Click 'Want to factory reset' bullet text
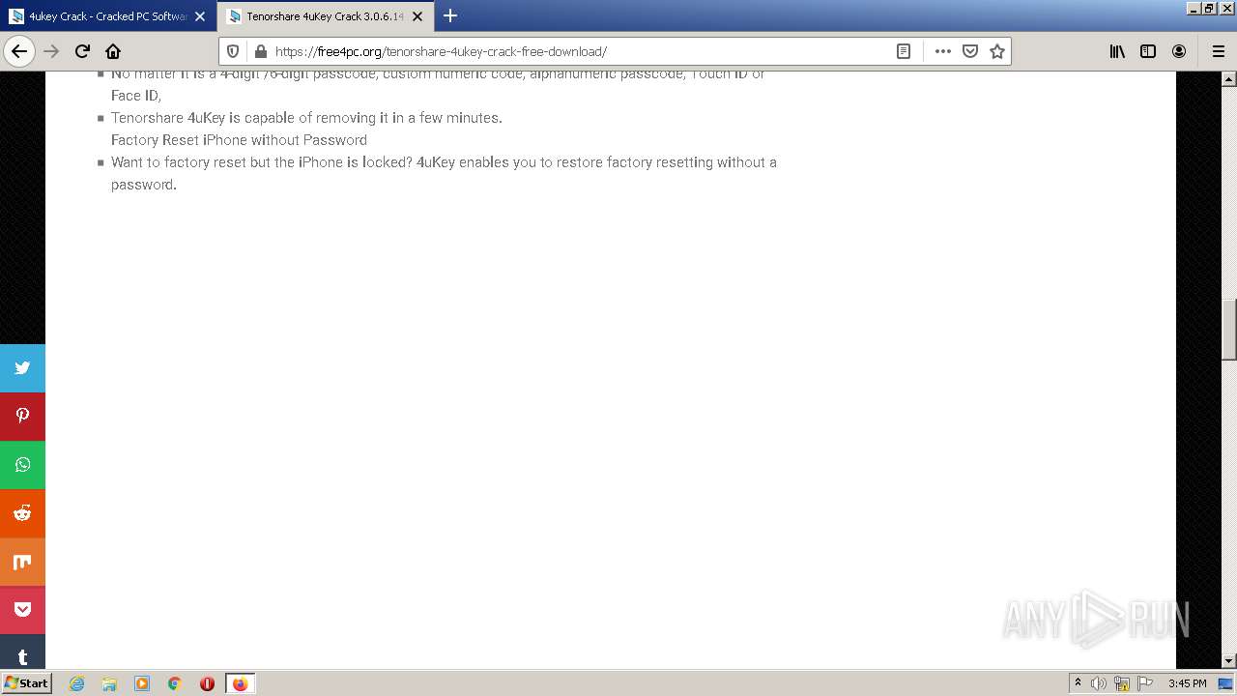1237x696 pixels. point(444,173)
